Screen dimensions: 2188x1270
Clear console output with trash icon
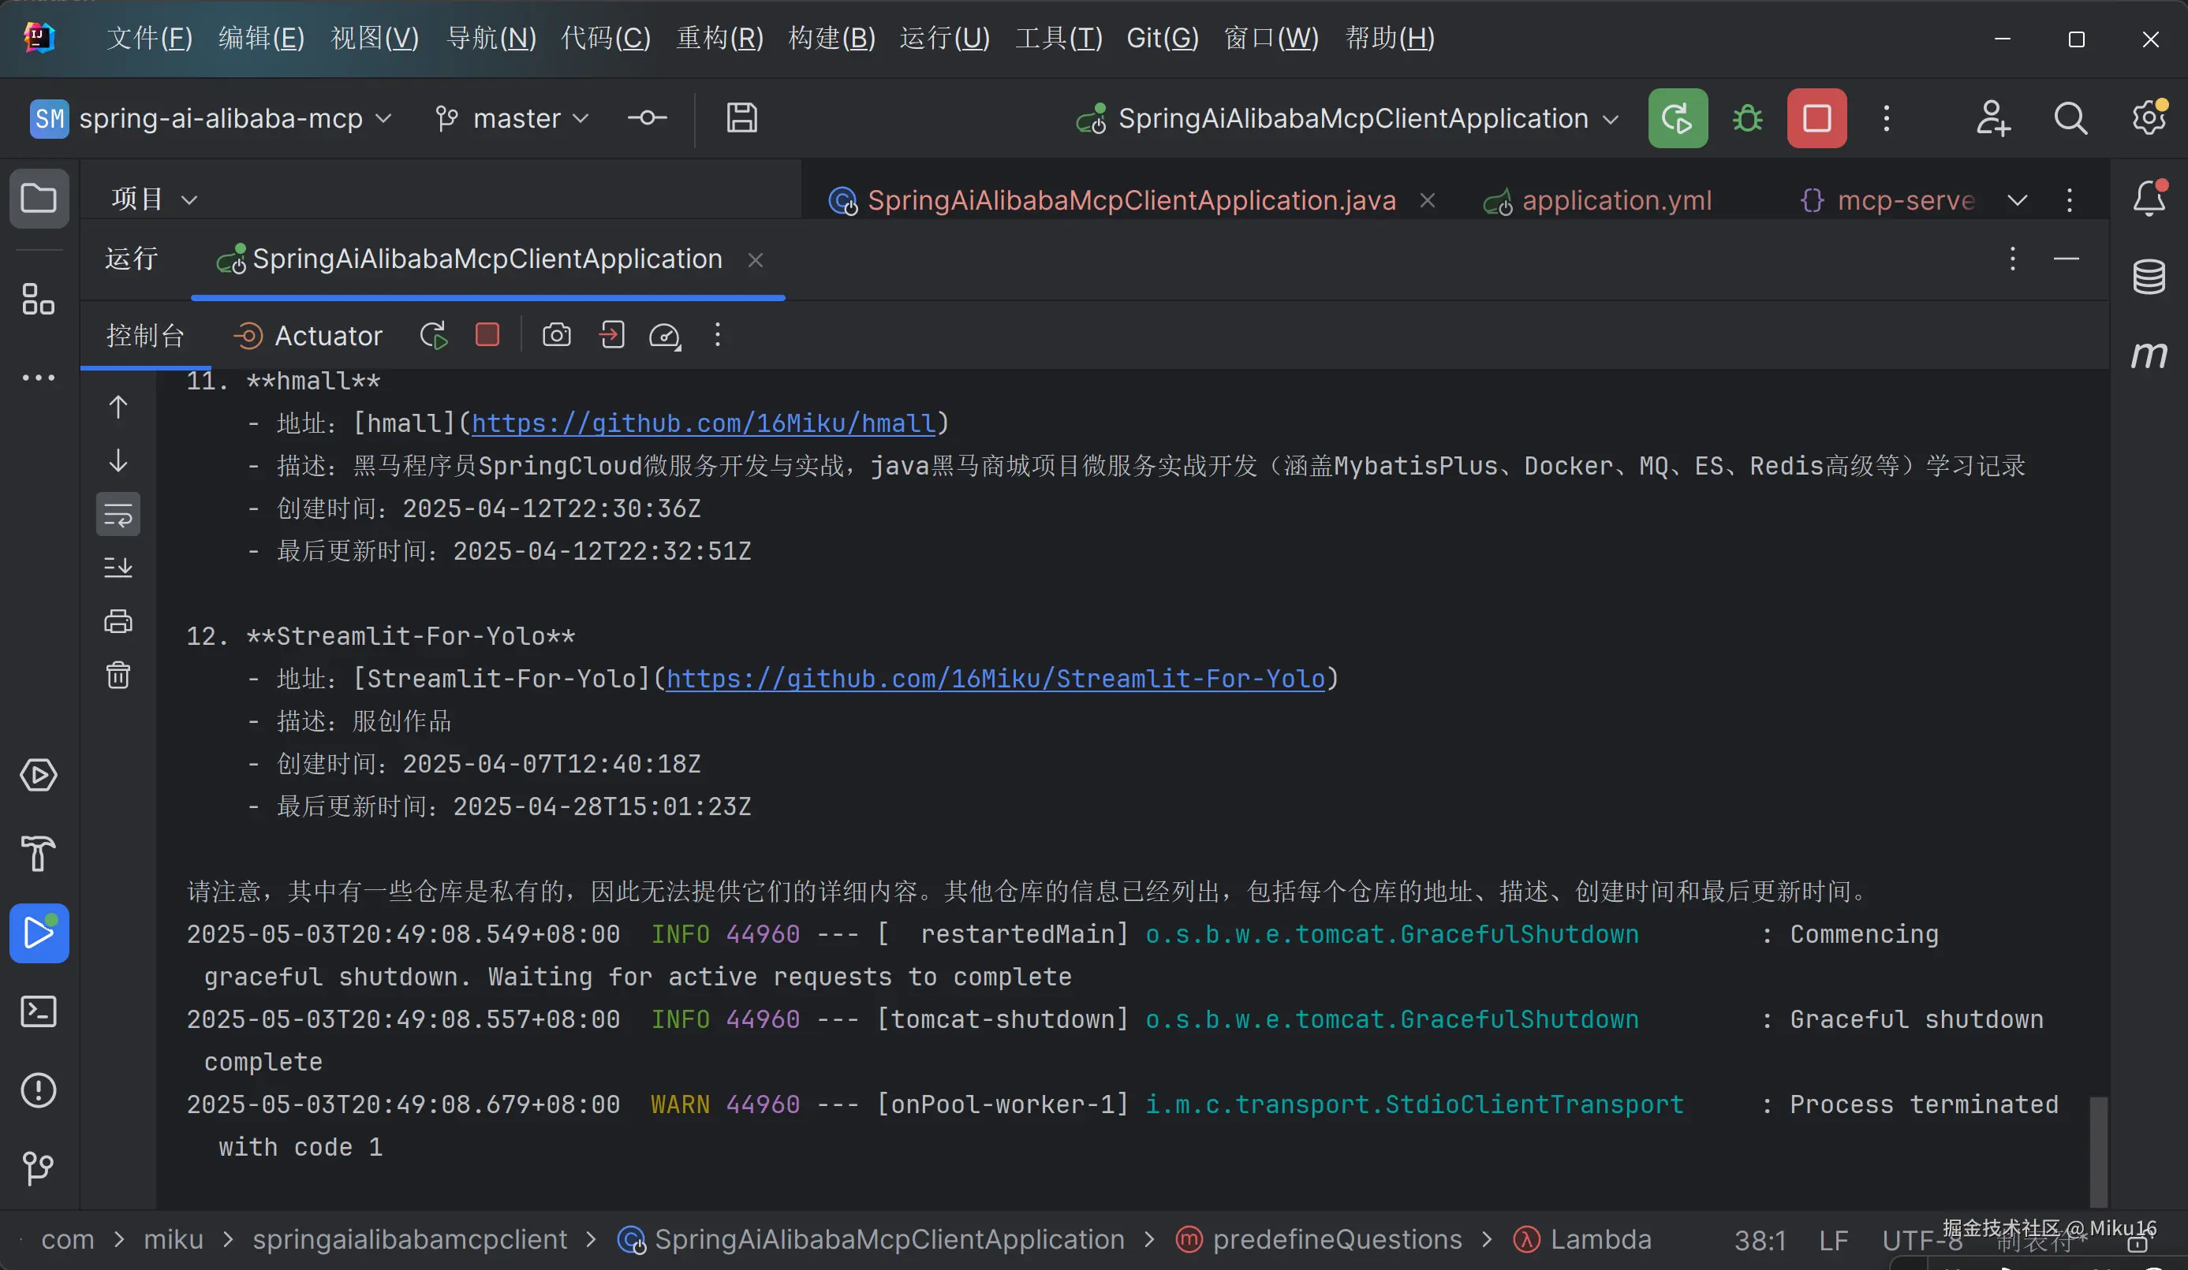[x=118, y=676]
